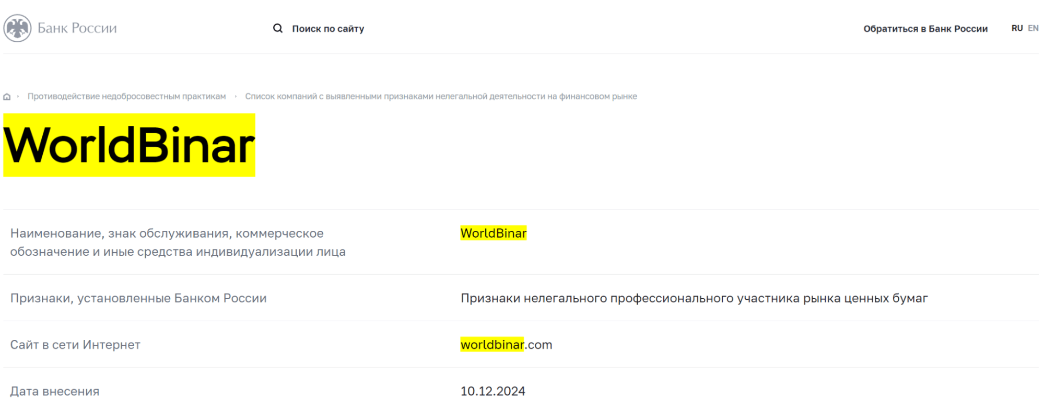The width and height of the screenshot is (1044, 411).
Task: Switch language to RU
Action: (1017, 28)
